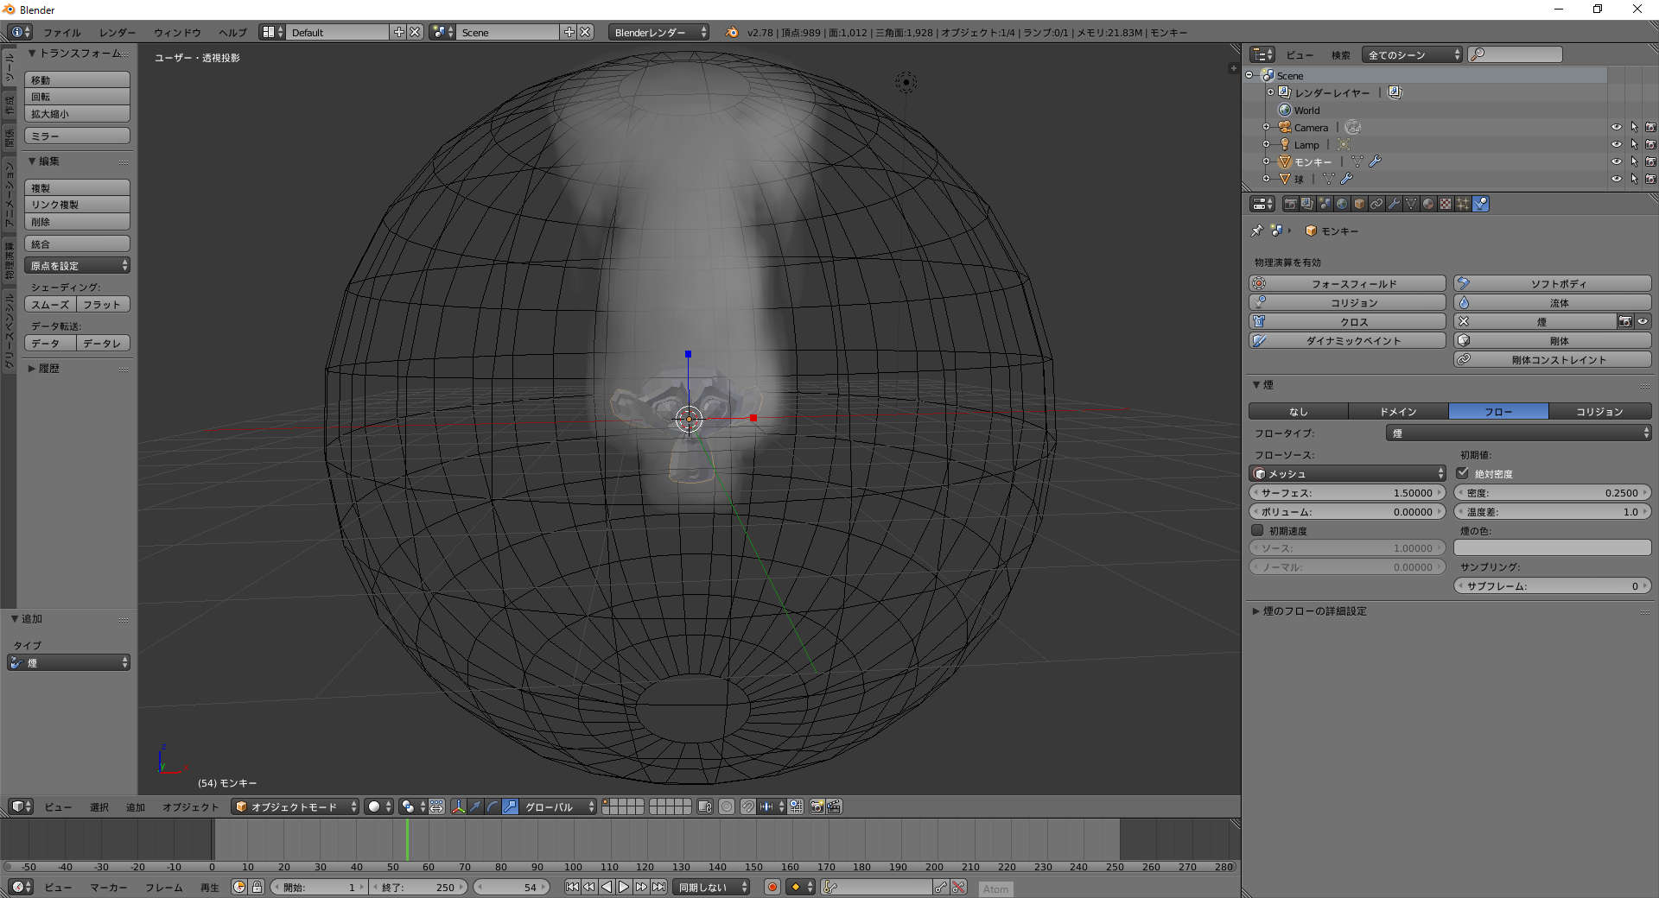Click the スムーズ (Smooth) shading button
1659x898 pixels.
(50, 305)
